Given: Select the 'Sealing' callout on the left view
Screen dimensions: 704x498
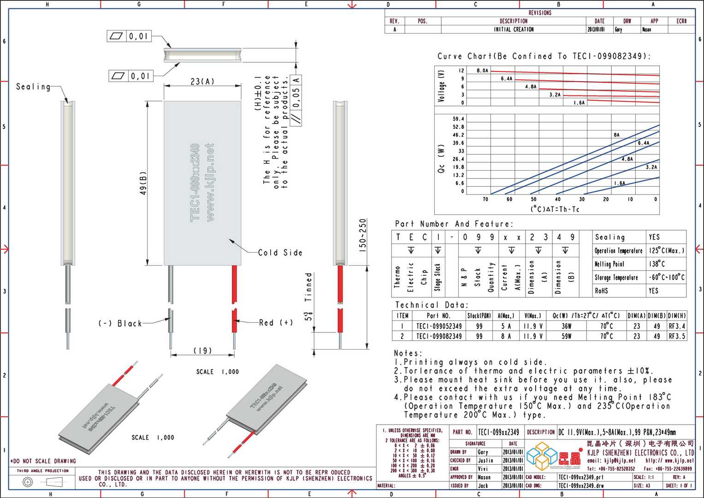Looking at the screenshot, I should click(x=33, y=87).
